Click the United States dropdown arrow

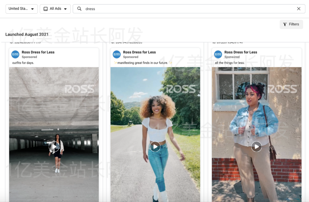click(x=33, y=9)
